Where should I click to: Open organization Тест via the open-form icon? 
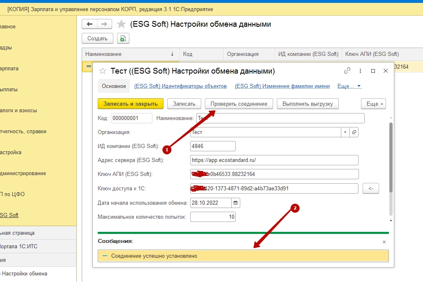pos(354,132)
